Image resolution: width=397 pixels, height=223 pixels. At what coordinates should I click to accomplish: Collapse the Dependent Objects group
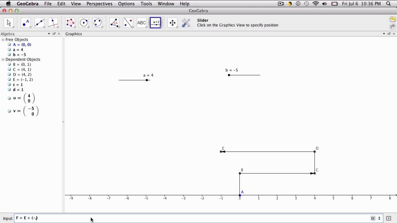(3, 59)
